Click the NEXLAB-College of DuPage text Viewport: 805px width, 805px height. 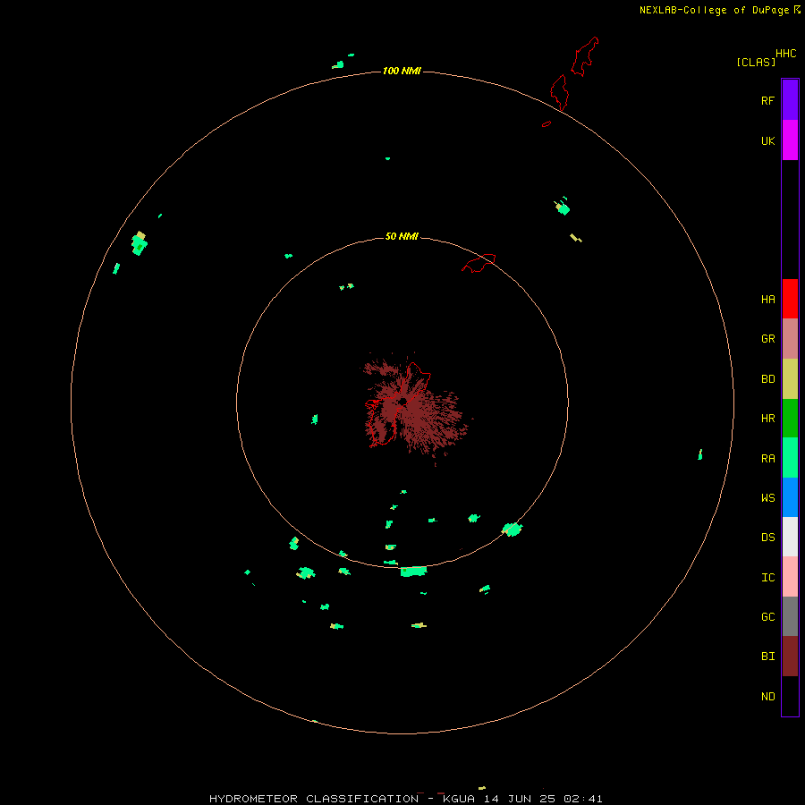pyautogui.click(x=714, y=10)
